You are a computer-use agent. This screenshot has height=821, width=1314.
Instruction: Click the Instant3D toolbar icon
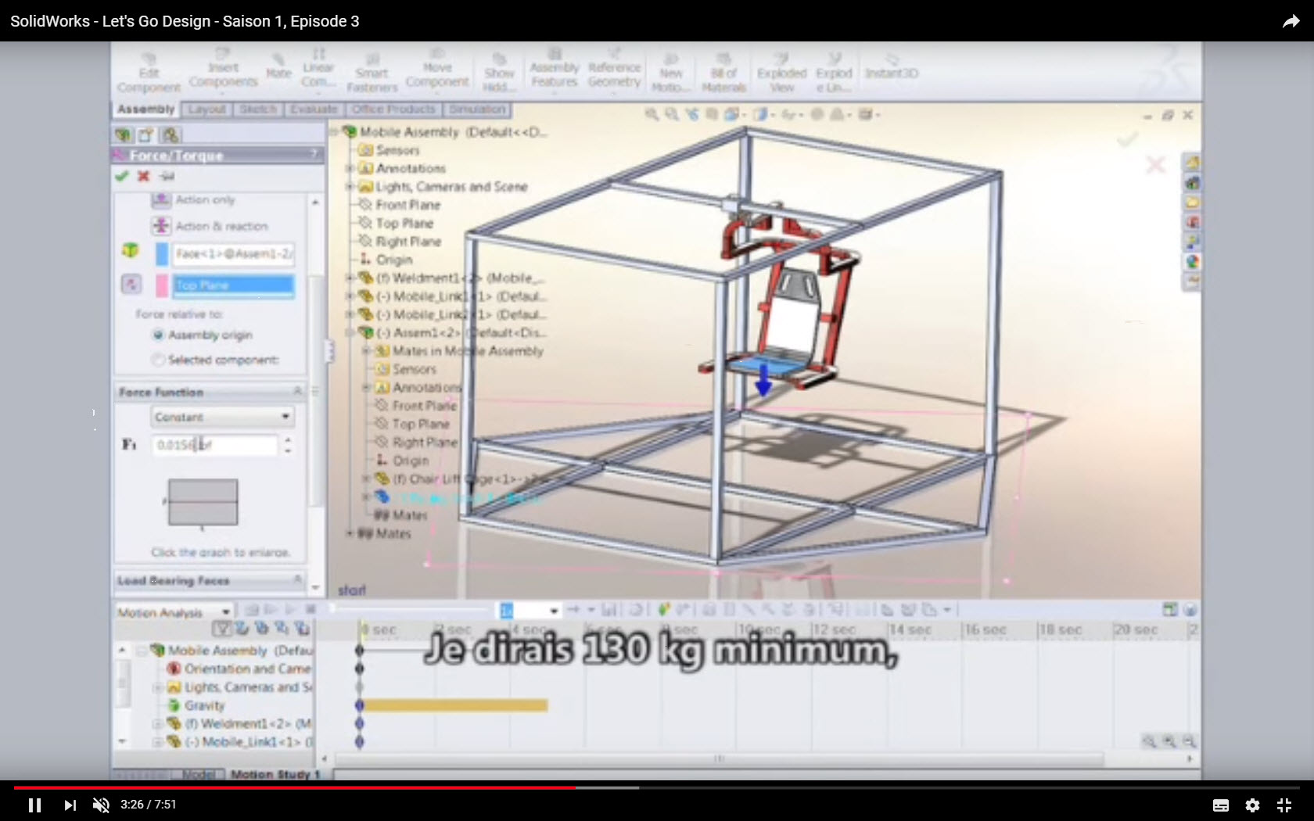coord(891,72)
